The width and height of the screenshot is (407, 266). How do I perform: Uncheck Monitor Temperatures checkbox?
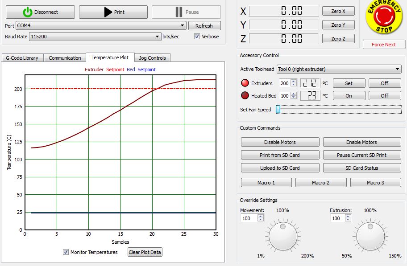[x=66, y=252]
